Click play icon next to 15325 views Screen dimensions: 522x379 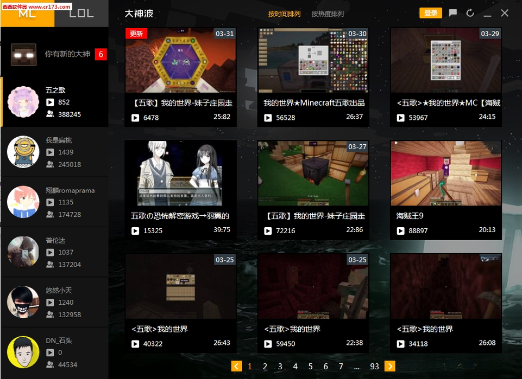[135, 230]
